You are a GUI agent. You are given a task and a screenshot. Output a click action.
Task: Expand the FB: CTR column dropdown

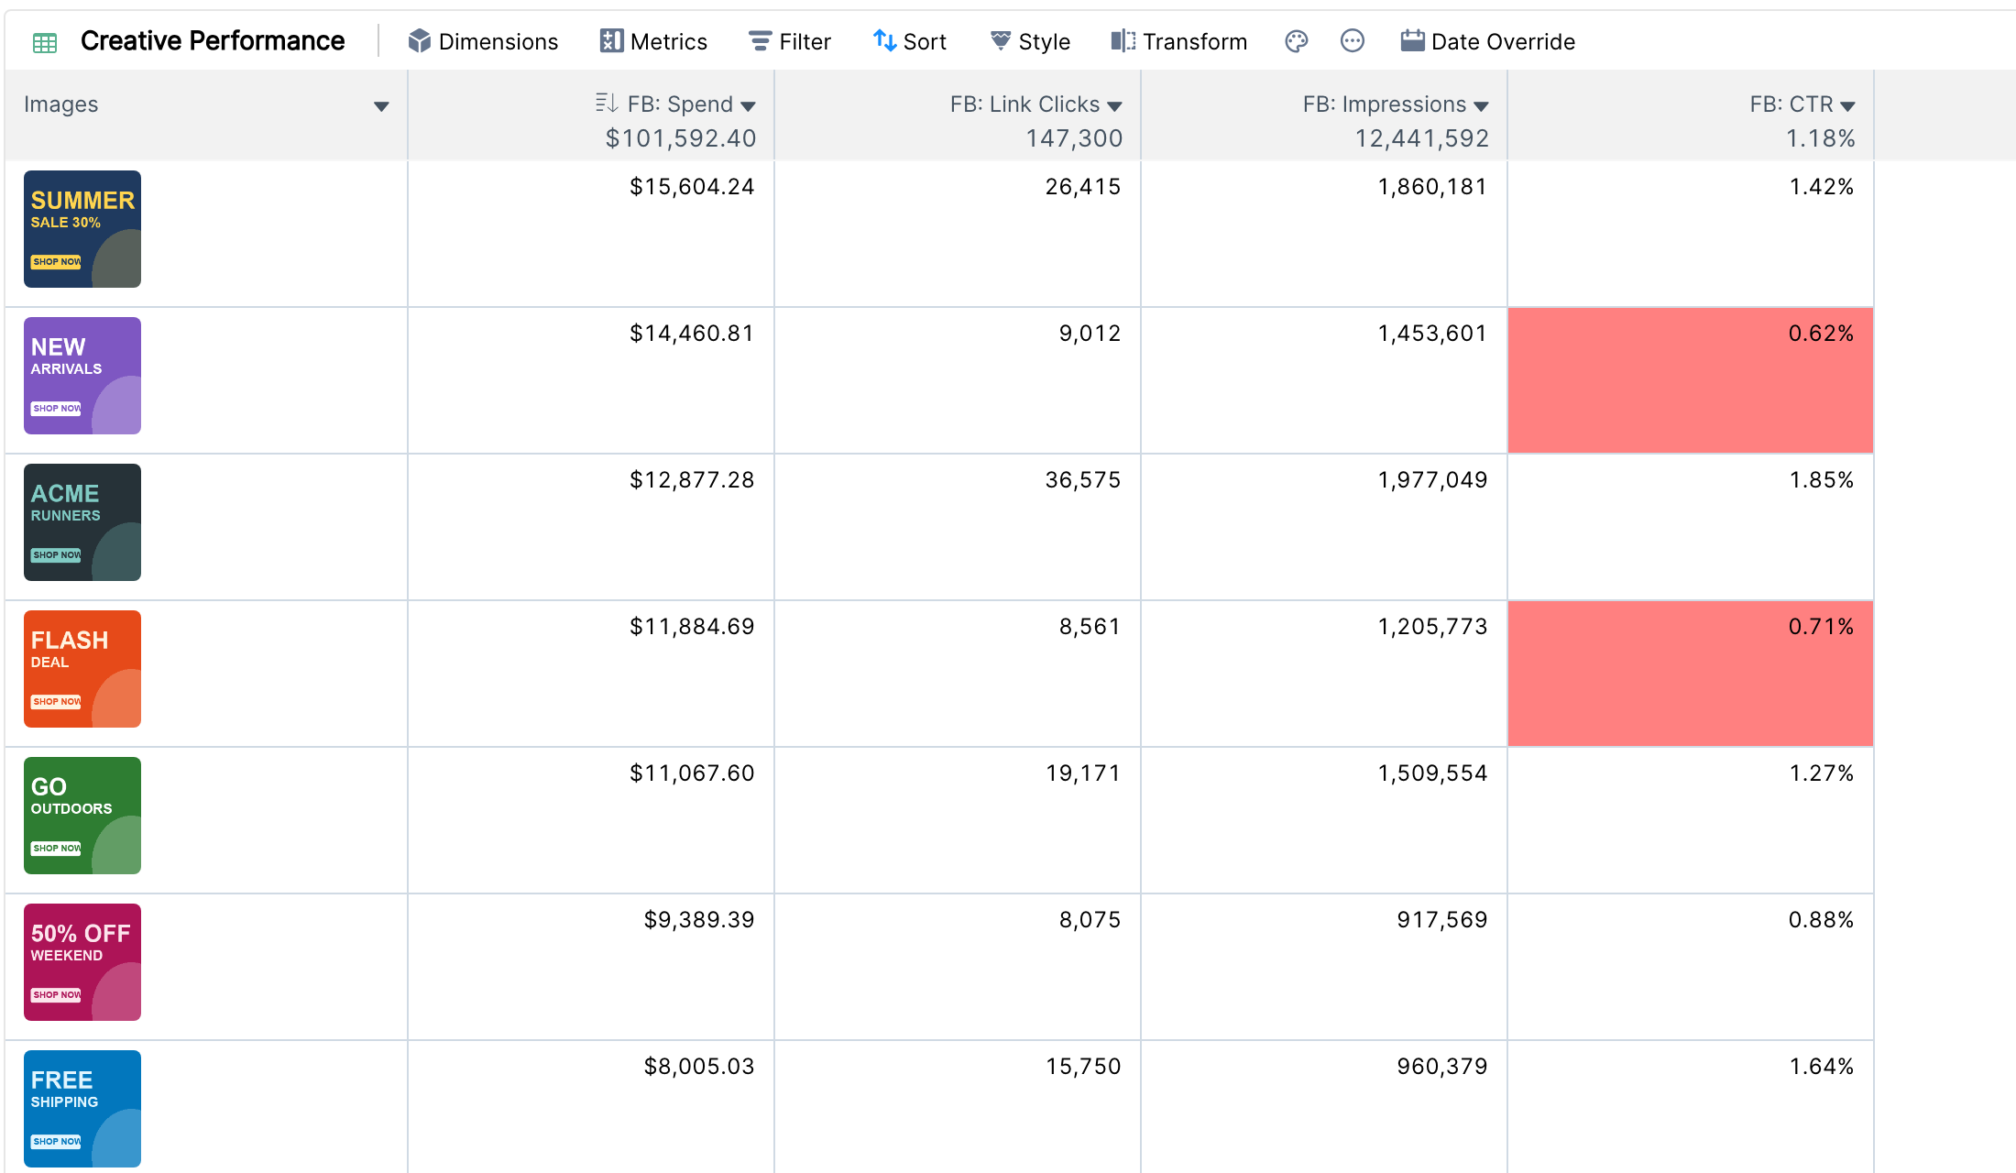[1847, 107]
